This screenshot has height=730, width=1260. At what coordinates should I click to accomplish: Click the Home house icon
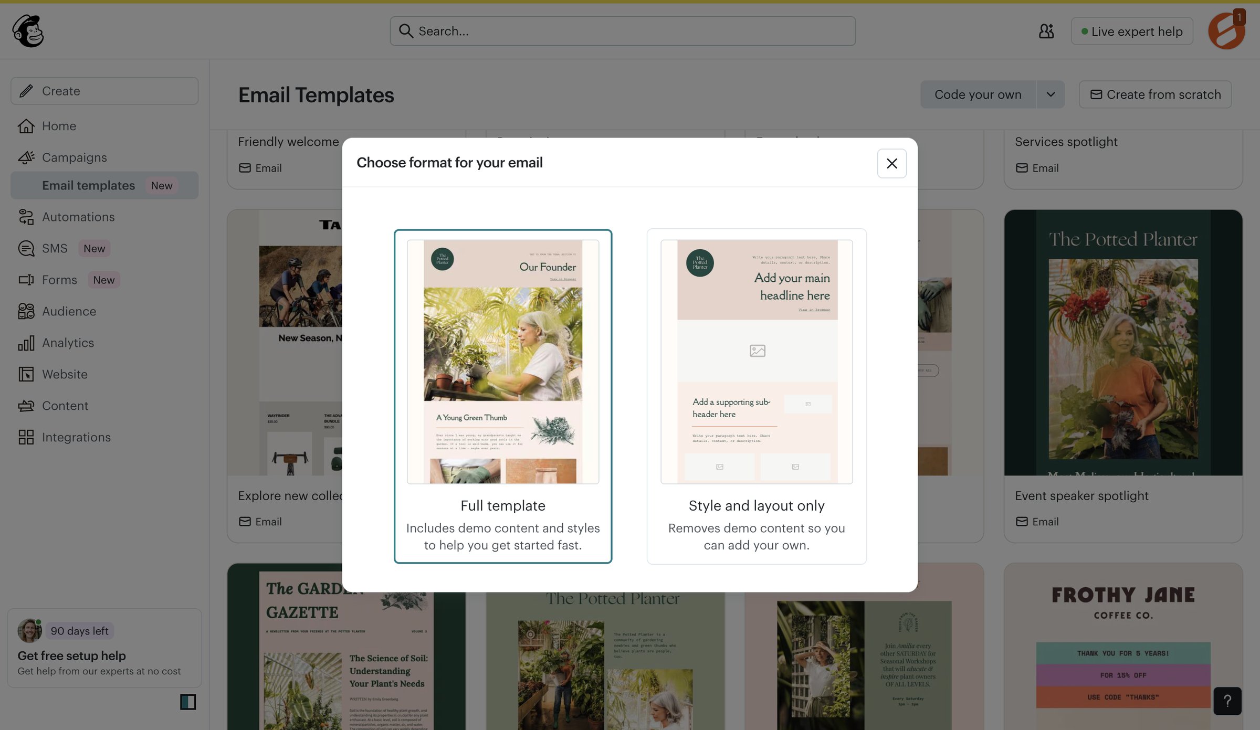coord(26,126)
